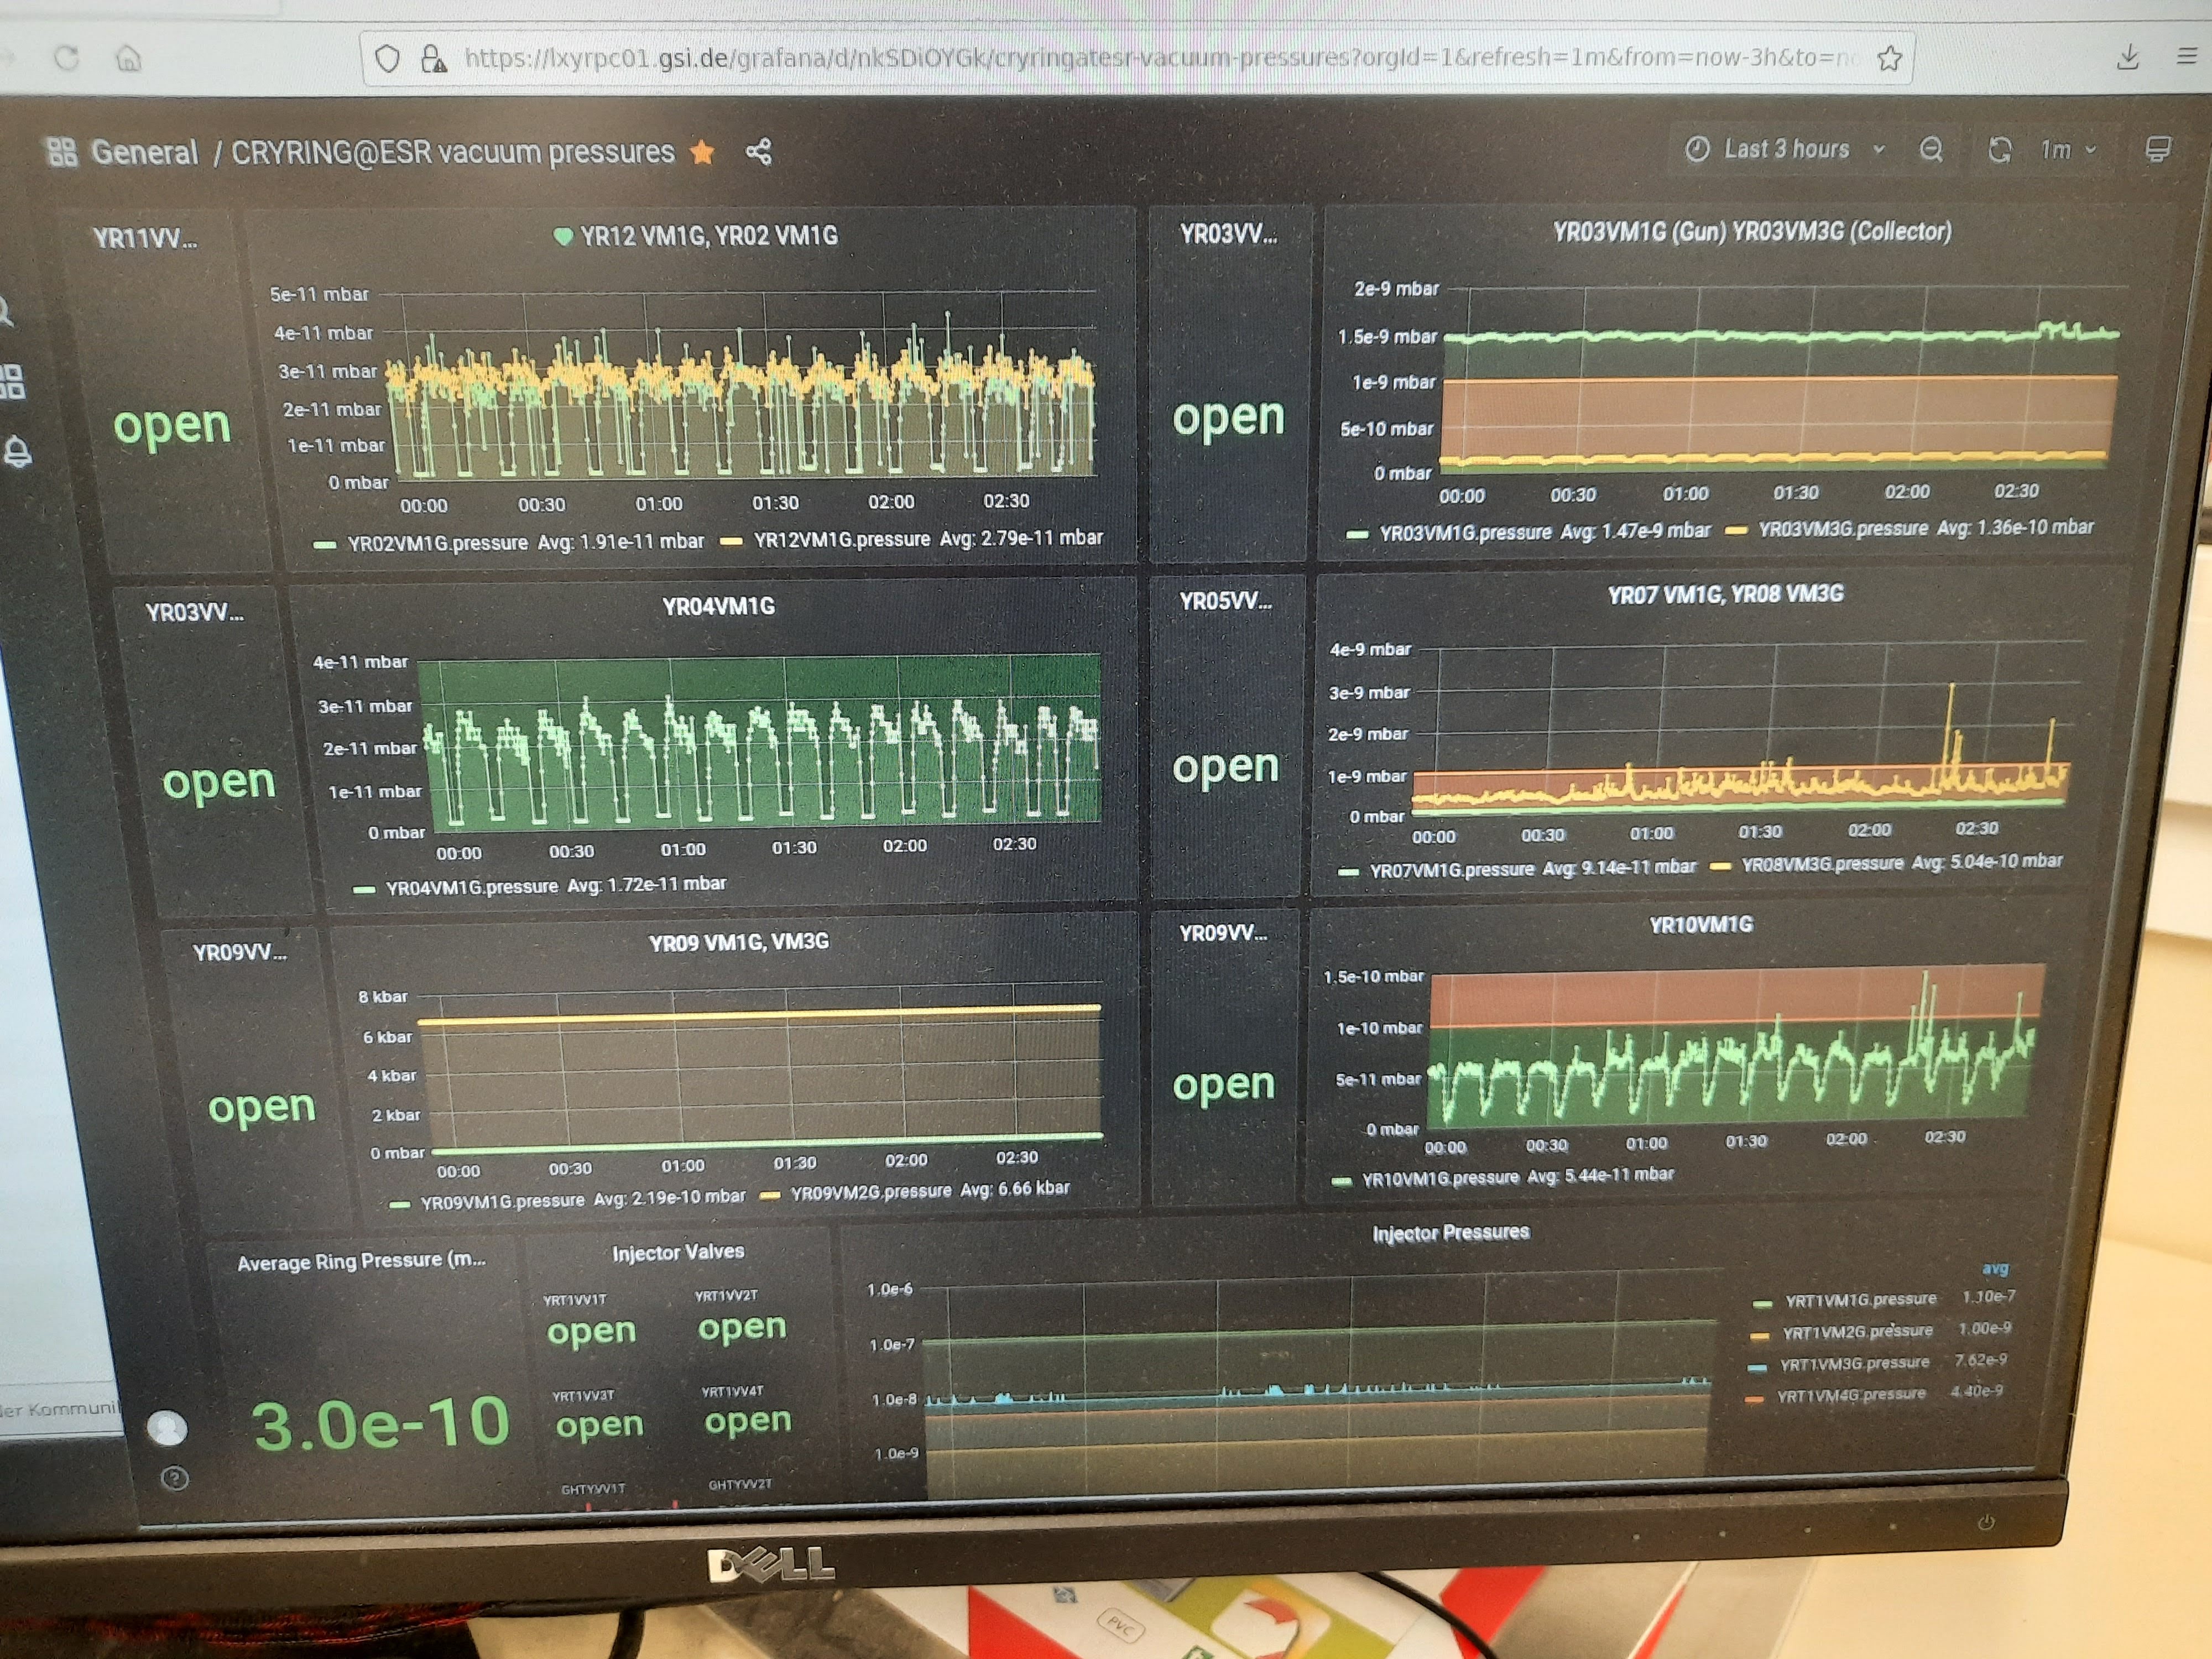This screenshot has width=2212, height=1659.
Task: Open the YR04VM1G panel title menu
Action: point(718,606)
